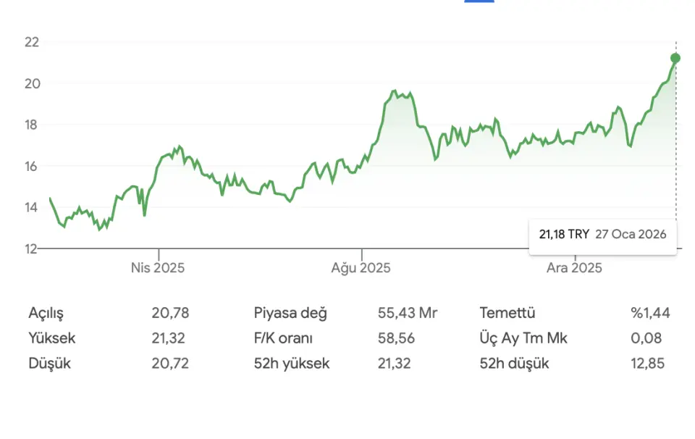Click the 27 Oca 2026 date in tooltip

point(631,235)
